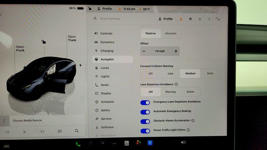Tap Open Frunk on car view
267x150 pixels.
[x=20, y=48]
